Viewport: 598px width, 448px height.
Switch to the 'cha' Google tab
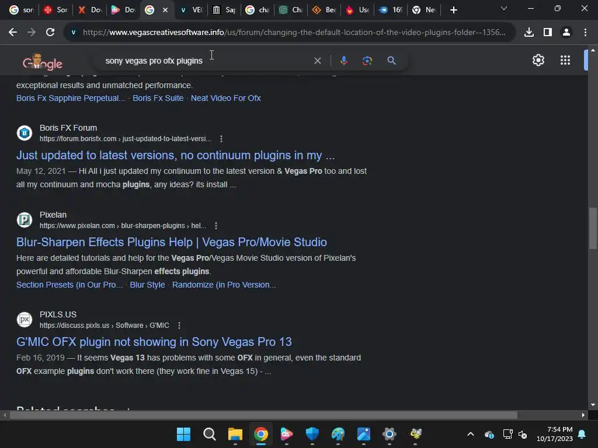click(258, 10)
